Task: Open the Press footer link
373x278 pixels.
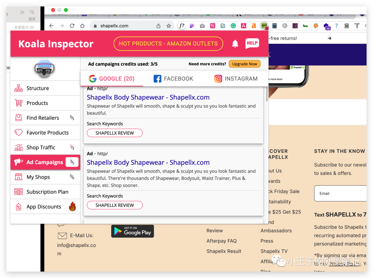Action: [267, 241]
